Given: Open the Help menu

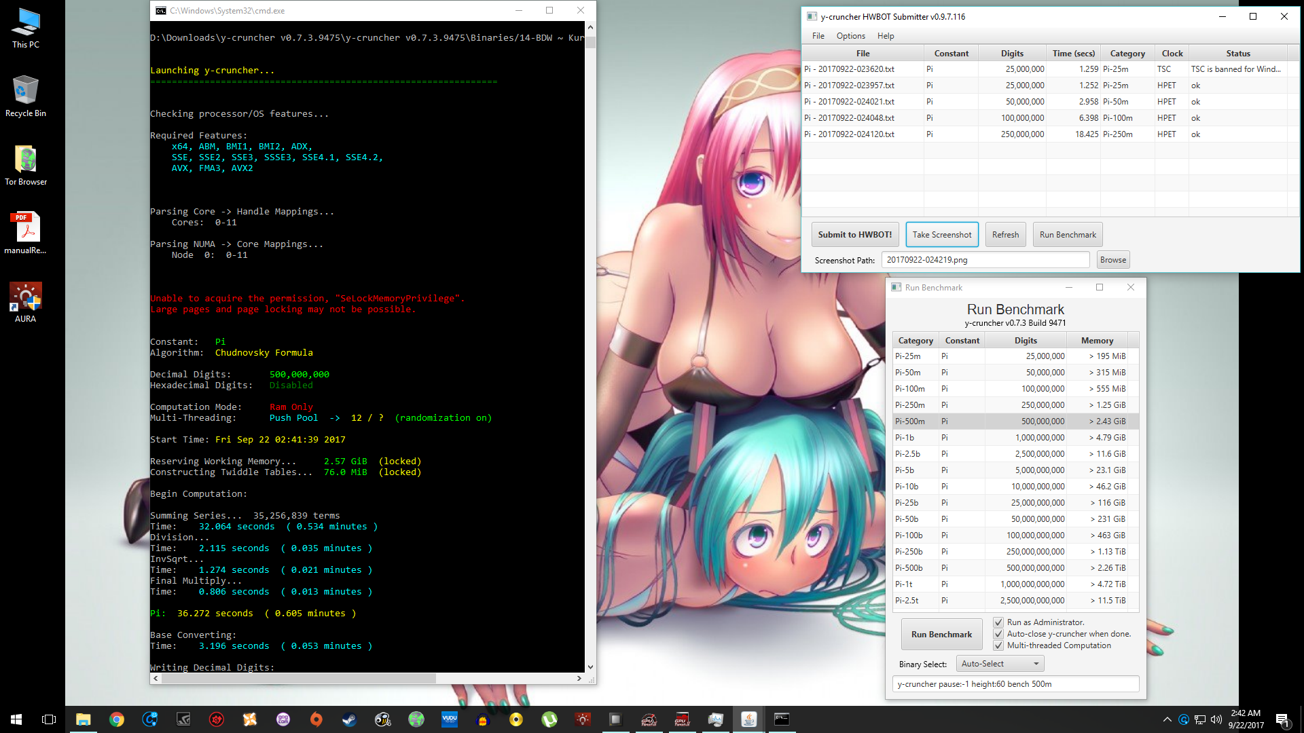Looking at the screenshot, I should pyautogui.click(x=886, y=36).
